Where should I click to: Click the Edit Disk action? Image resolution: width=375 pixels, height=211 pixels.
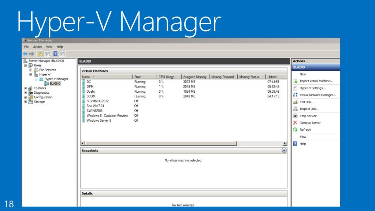coord(307,102)
